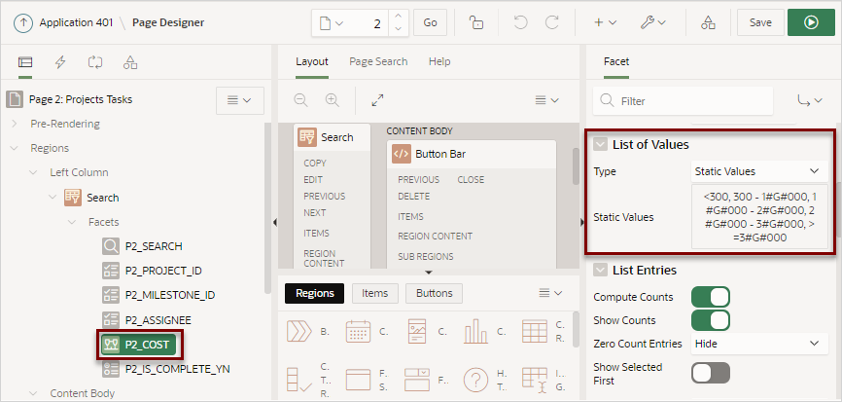Switch to the Dynamic Actions lightning tab
The width and height of the screenshot is (842, 402).
tap(60, 62)
